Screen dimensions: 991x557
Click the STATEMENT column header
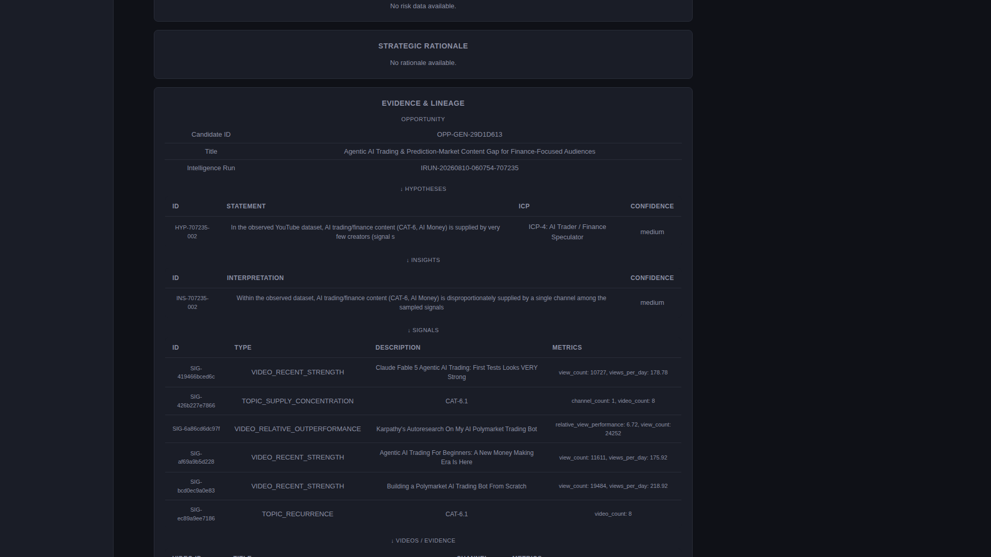246,206
